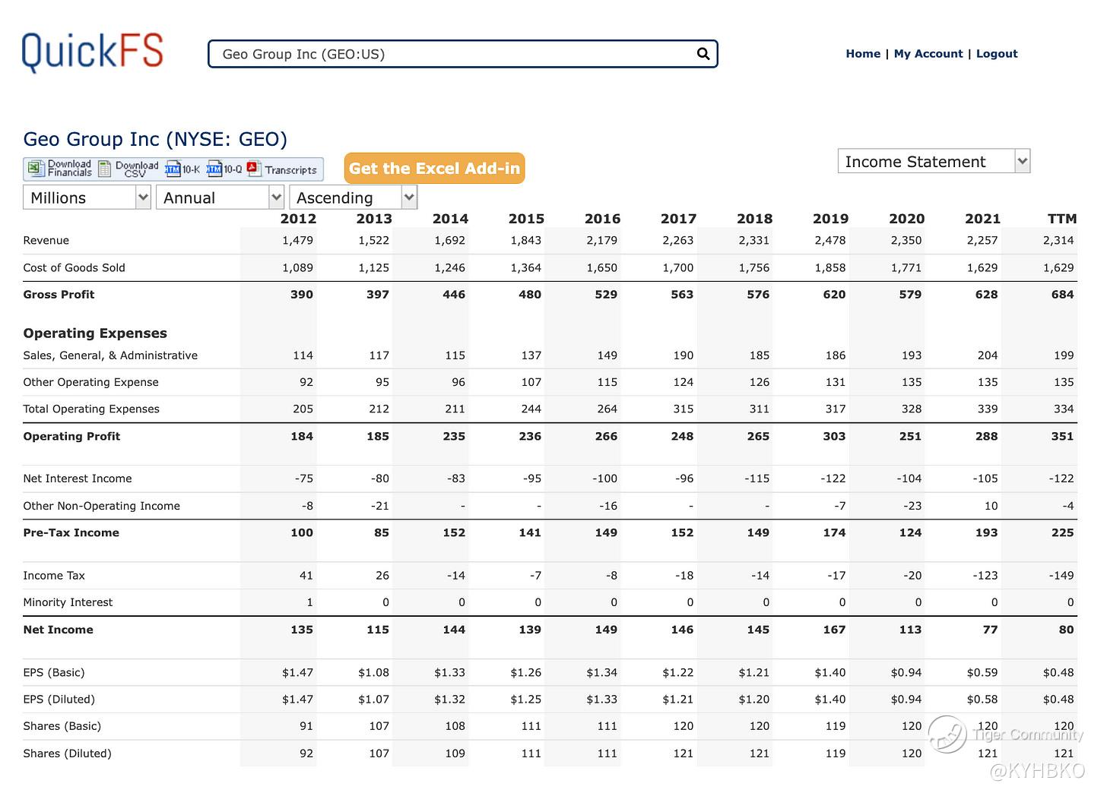Open the Transcripts PDF icon
This screenshot has width=1107, height=796.
pyautogui.click(x=253, y=169)
